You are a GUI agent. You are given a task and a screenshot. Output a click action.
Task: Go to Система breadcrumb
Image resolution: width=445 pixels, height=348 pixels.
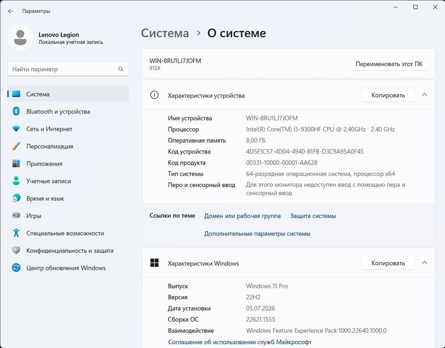click(x=165, y=33)
